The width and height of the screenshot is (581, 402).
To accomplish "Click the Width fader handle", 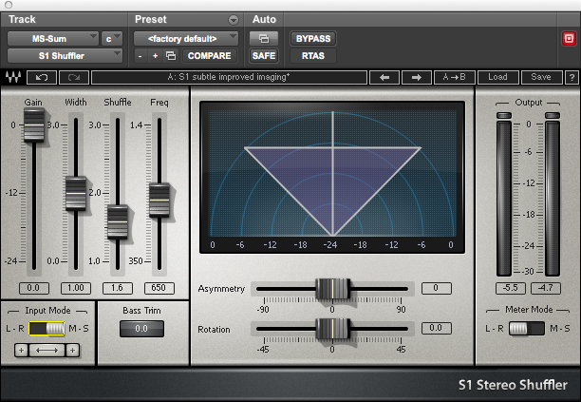I will 76,194.
